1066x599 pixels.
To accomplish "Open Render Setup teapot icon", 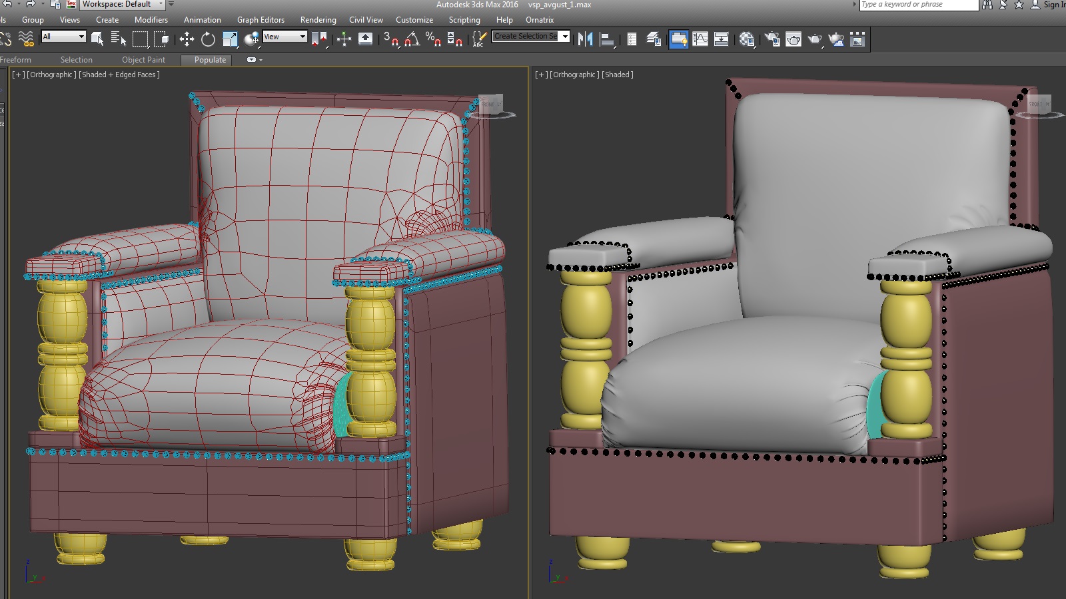I will tap(772, 39).
